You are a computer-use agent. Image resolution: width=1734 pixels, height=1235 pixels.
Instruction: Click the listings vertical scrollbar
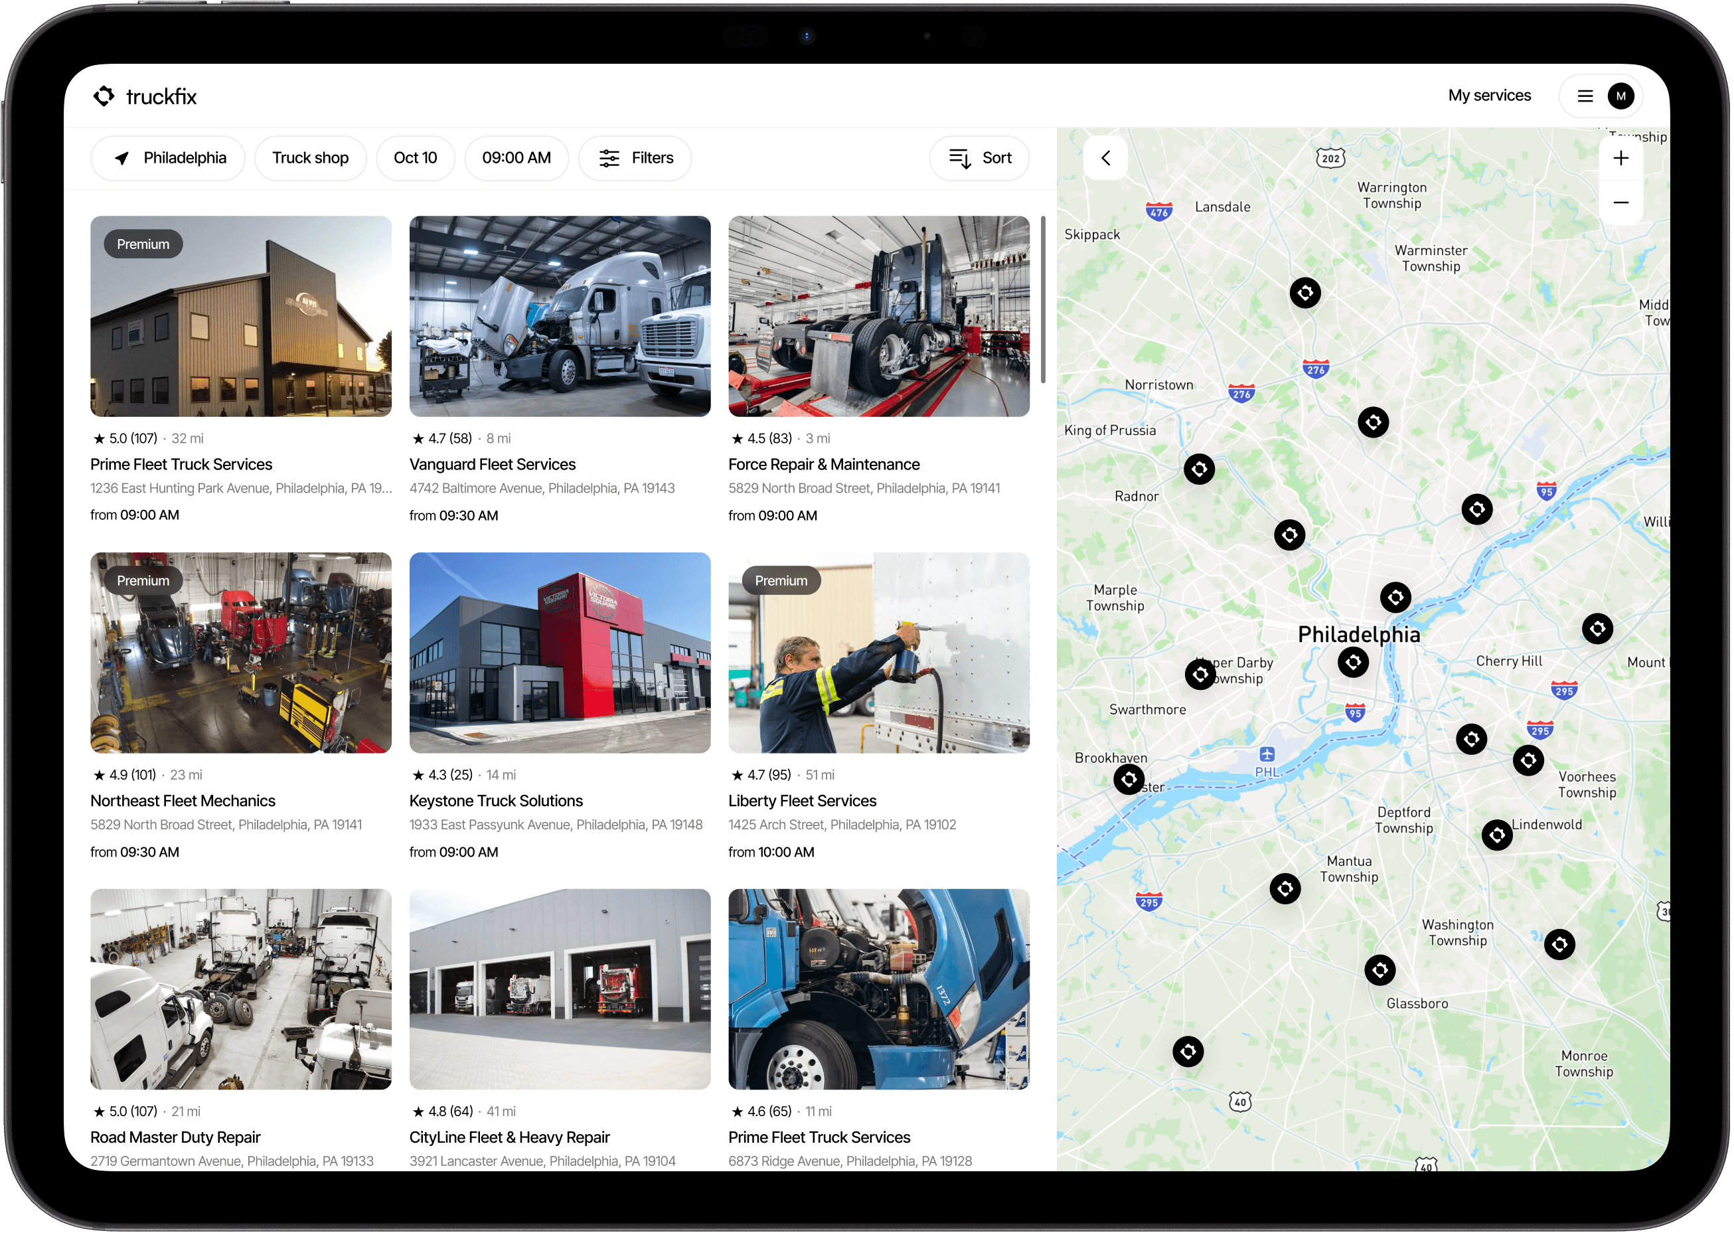click(x=1043, y=300)
